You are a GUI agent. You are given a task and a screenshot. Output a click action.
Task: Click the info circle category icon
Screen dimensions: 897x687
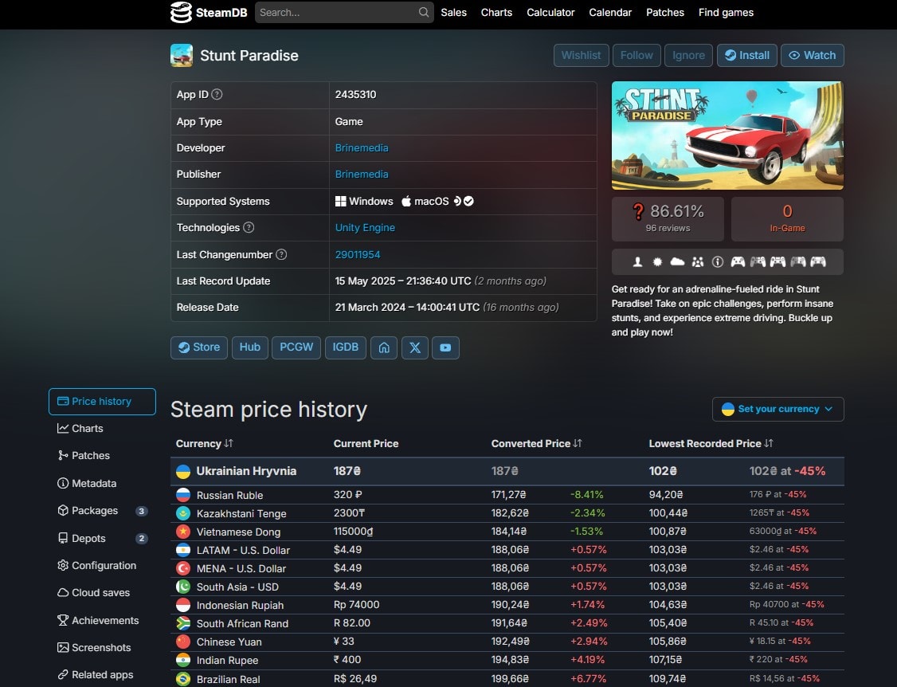(718, 261)
